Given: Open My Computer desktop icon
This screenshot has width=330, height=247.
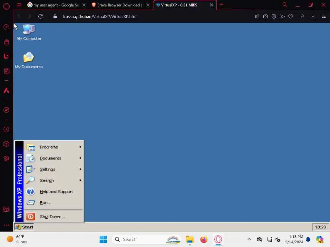Looking at the screenshot, I should pyautogui.click(x=29, y=32).
